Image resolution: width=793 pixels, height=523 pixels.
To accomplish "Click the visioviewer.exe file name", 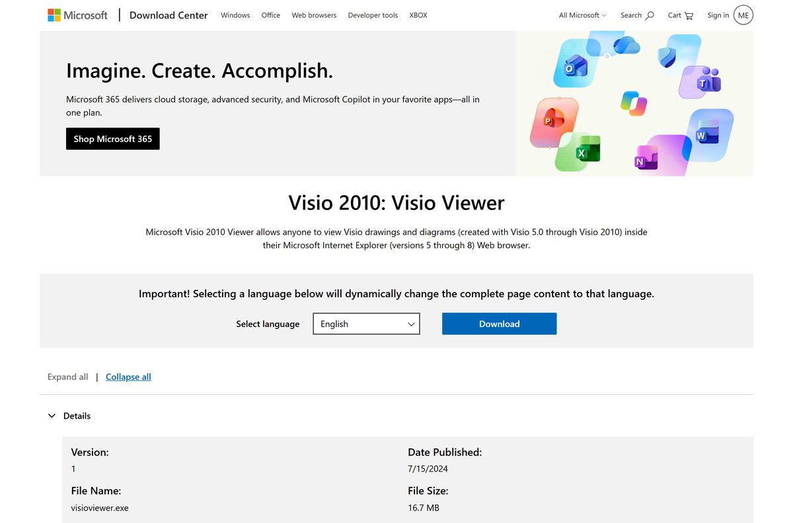I will pos(100,508).
